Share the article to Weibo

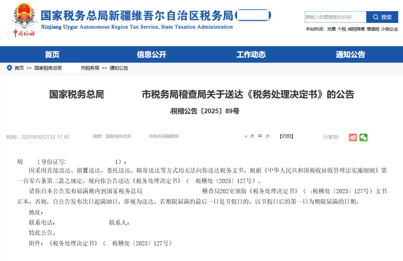pyautogui.click(x=353, y=137)
